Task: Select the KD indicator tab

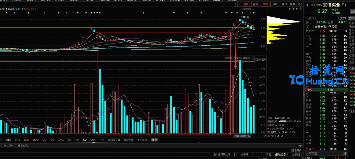Action: click(x=85, y=139)
